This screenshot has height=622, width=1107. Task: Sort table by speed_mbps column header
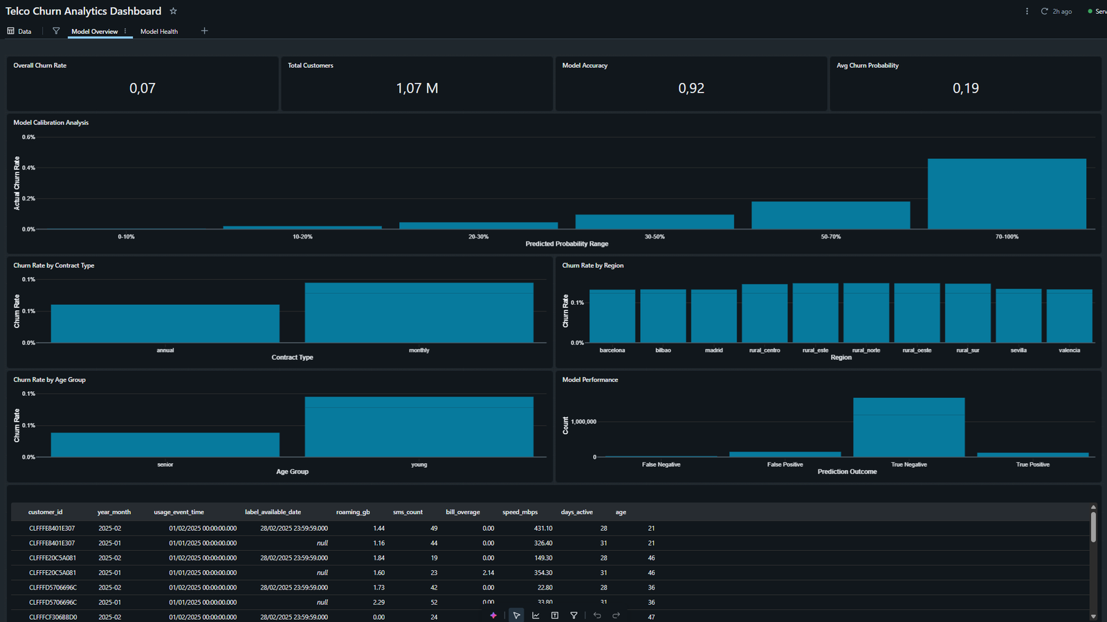coord(520,512)
